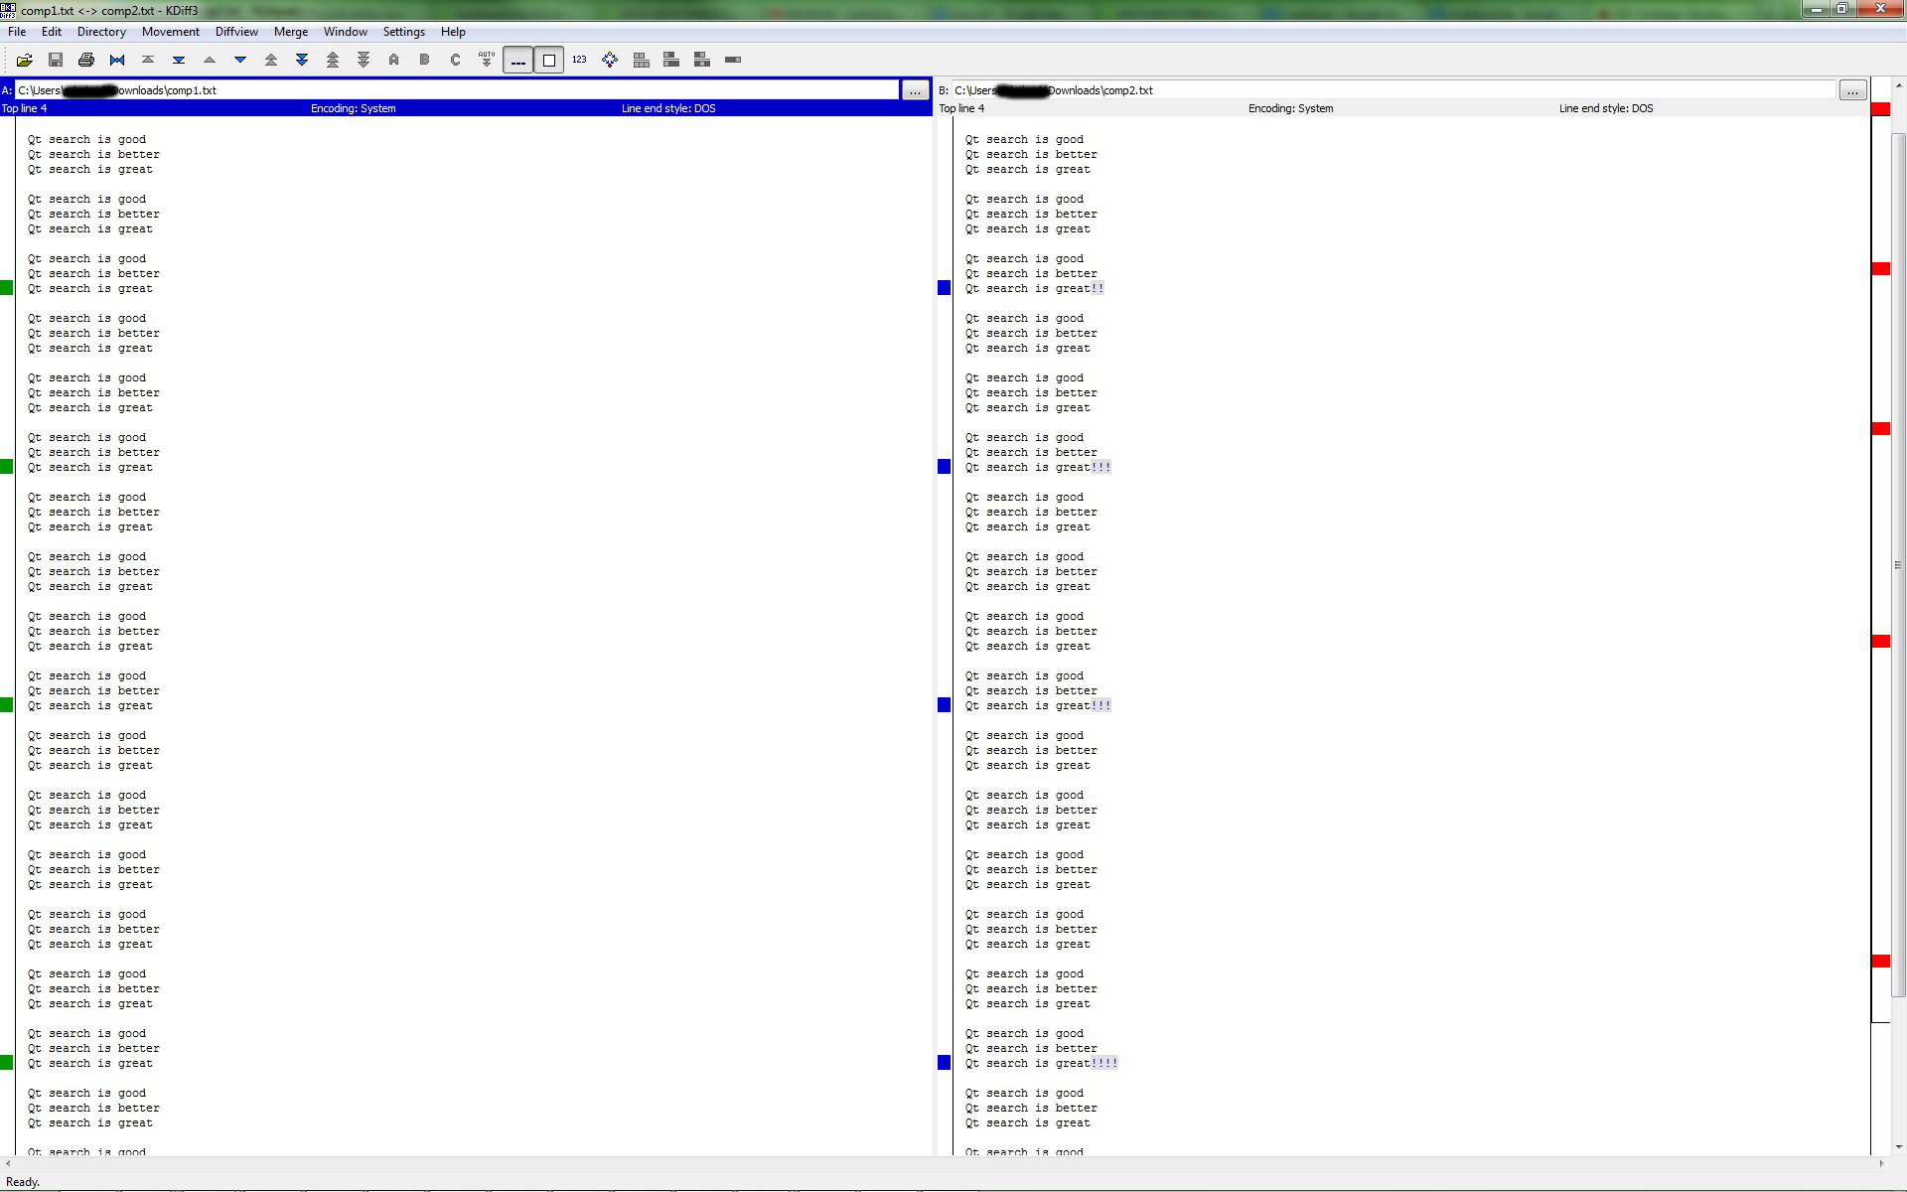1907x1192 pixels.
Task: Toggle show white space square button
Action: [x=549, y=60]
